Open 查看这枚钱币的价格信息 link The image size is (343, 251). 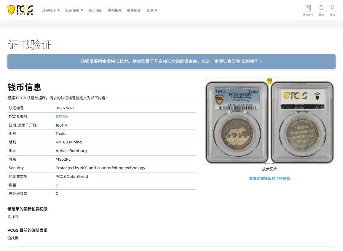269,178
